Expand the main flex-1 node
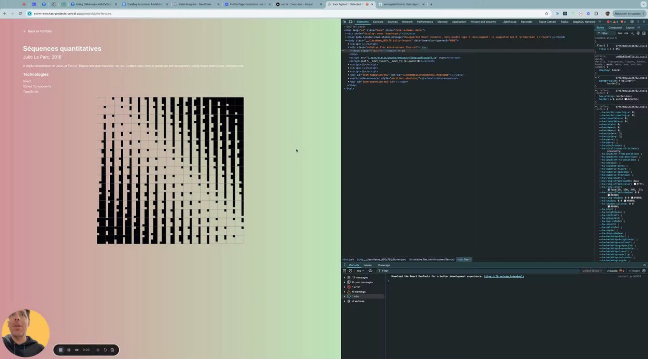The width and height of the screenshot is (648, 359). tap(352, 51)
